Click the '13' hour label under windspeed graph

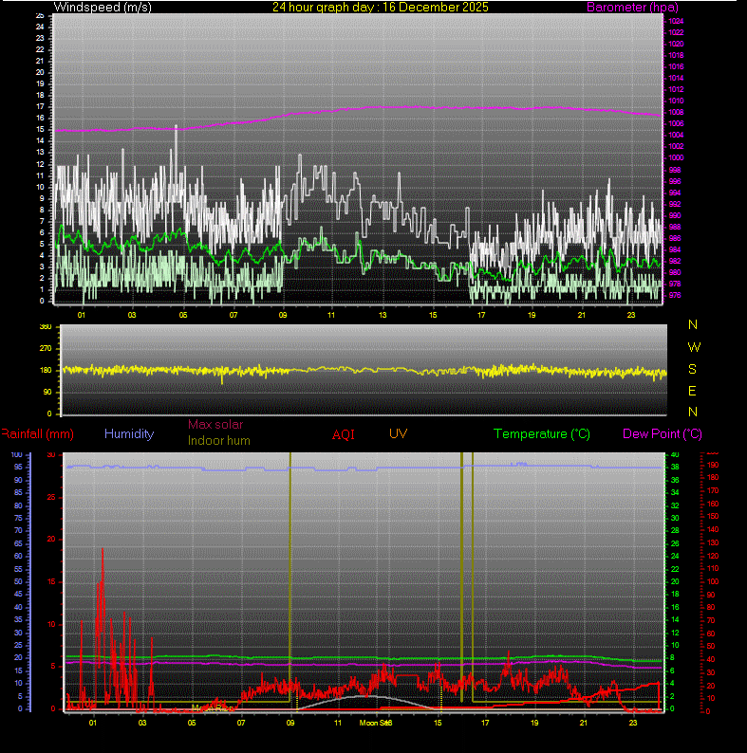pos(383,315)
